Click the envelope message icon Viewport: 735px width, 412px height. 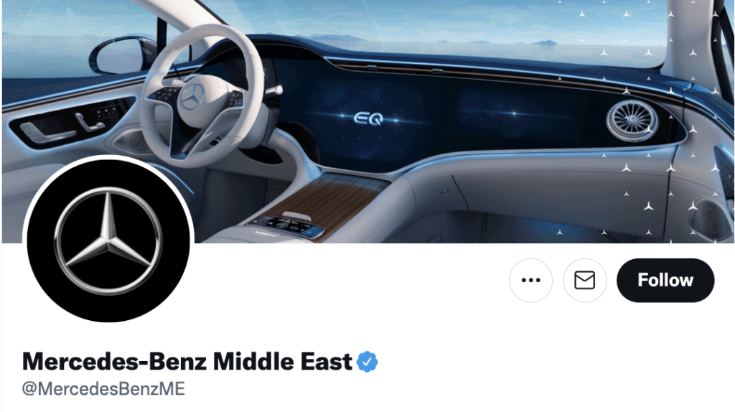584,281
